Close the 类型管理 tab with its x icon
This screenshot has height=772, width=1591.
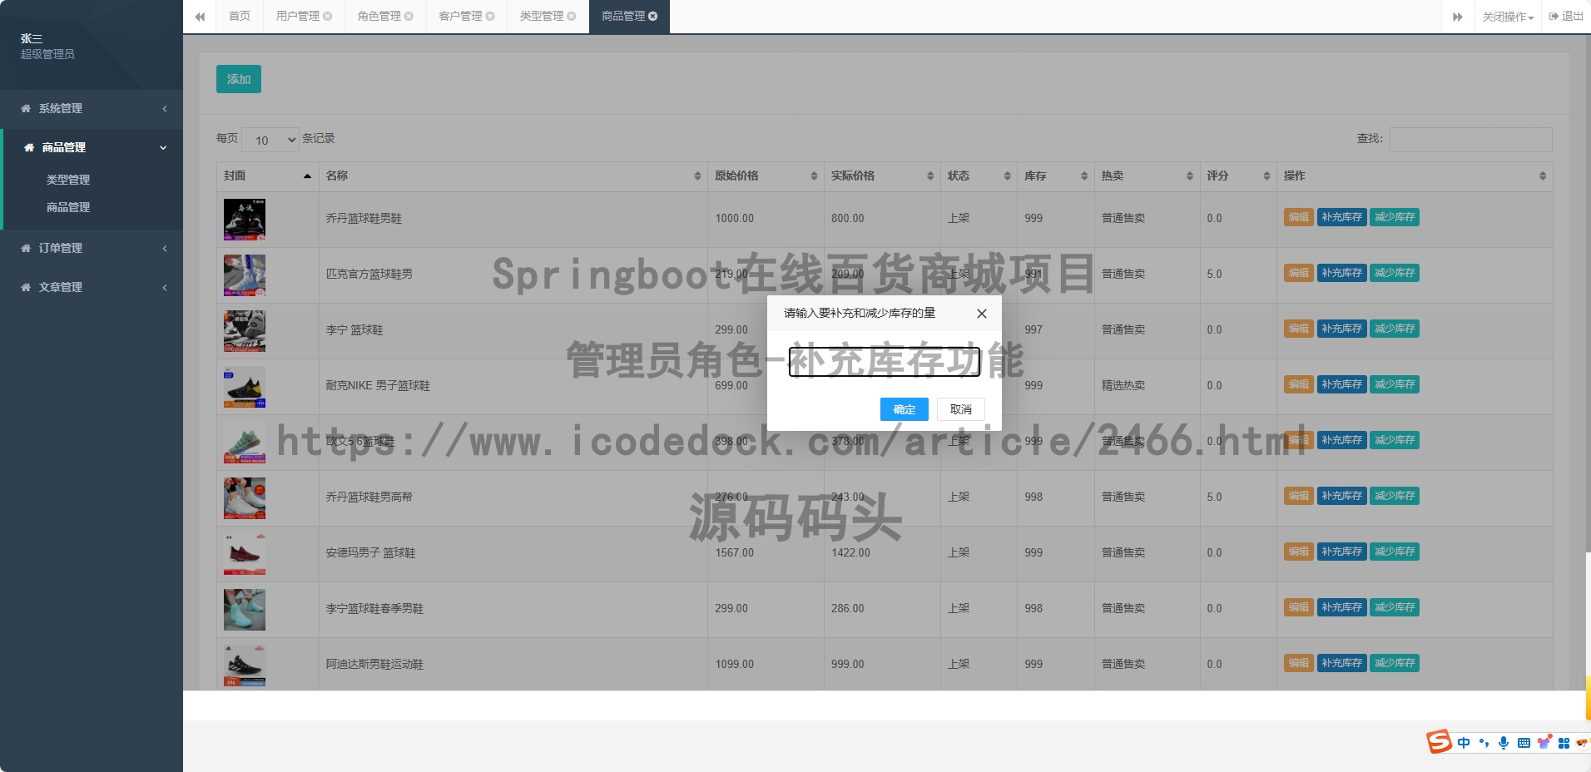pos(572,16)
